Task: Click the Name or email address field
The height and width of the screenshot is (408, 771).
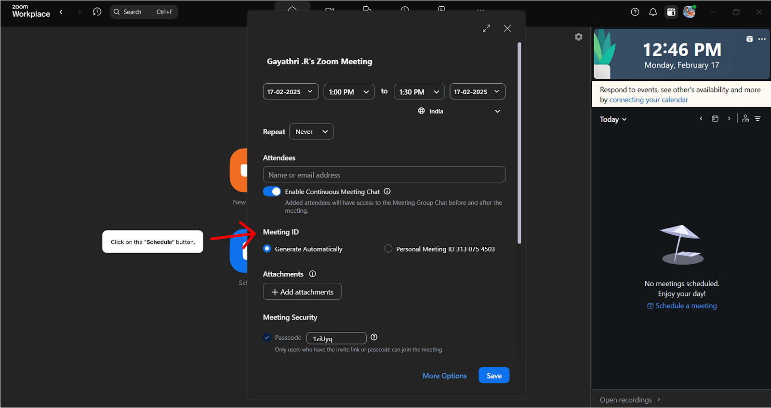Action: click(x=384, y=175)
